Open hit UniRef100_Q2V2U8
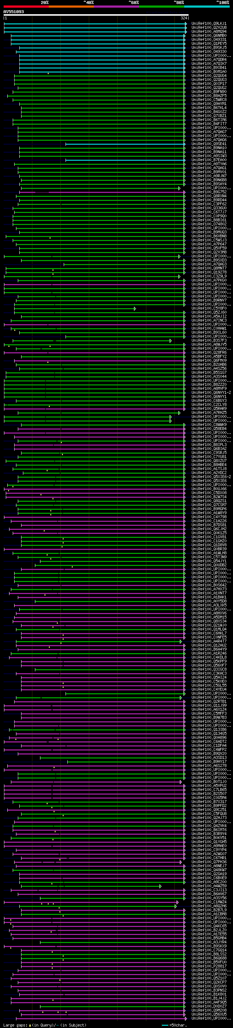 (x=209, y=28)
